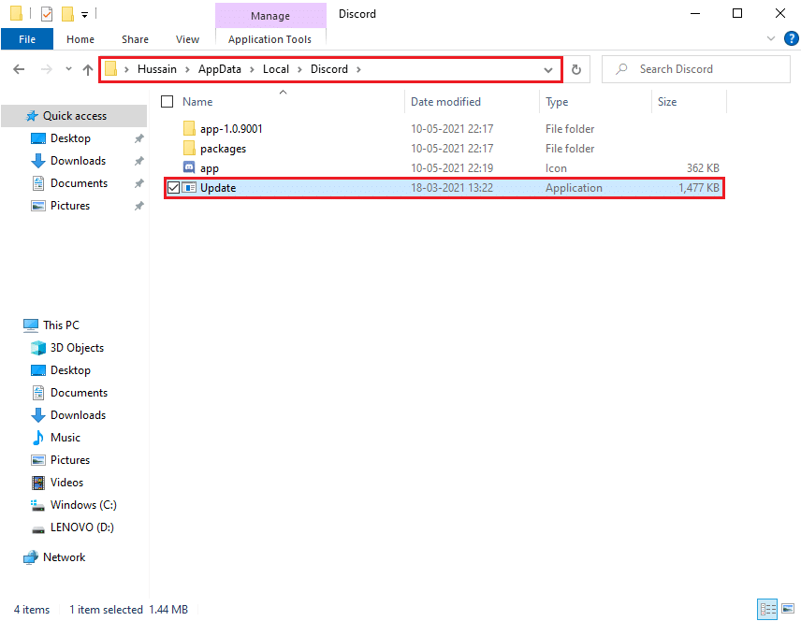
Task: Open the app icon file
Action: pyautogui.click(x=208, y=167)
